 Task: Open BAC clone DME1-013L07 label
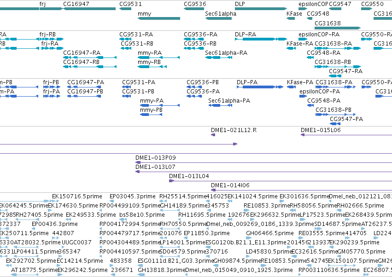click(155, 167)
